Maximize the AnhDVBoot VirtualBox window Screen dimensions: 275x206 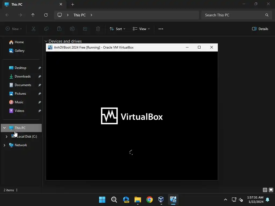[199, 47]
